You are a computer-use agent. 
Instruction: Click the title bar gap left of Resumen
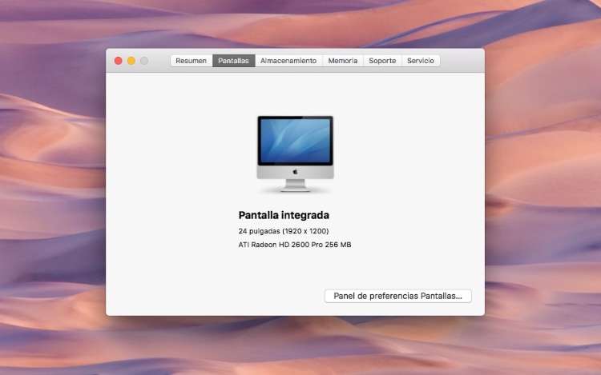(159, 61)
